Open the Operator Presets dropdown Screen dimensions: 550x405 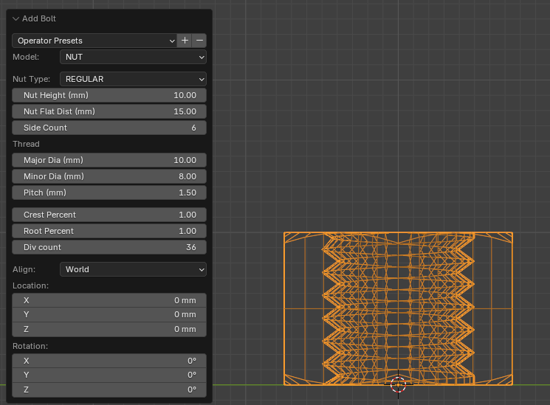pos(94,41)
